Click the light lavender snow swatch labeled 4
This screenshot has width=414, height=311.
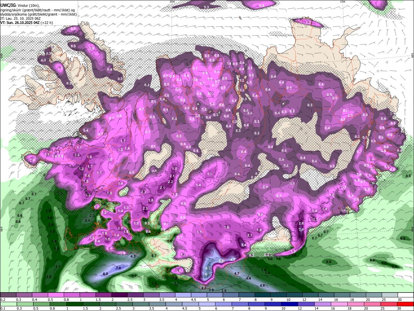coord(182,295)
